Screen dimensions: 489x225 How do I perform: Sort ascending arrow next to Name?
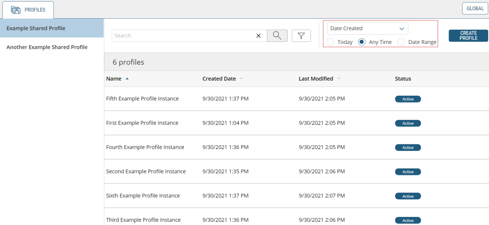point(127,79)
